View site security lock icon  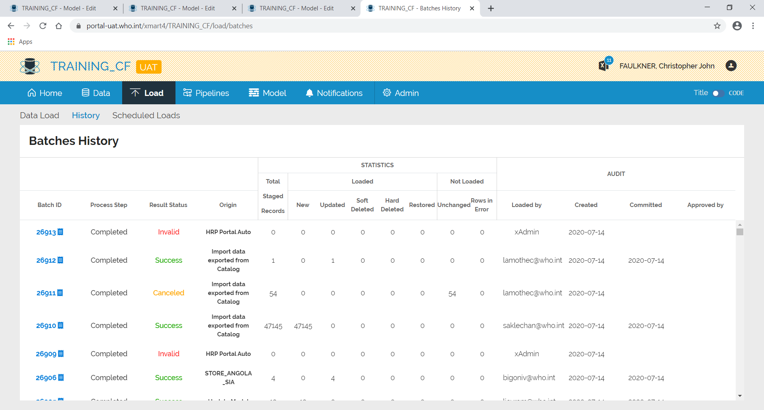(x=78, y=26)
